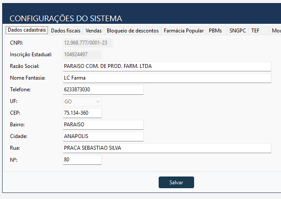Image resolution: width=281 pixels, height=199 pixels.
Task: Select the Rua address input field
Action: [167, 148]
